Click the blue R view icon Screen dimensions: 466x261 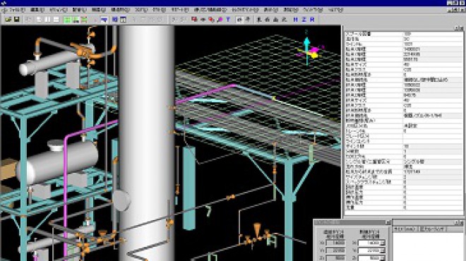coord(312,20)
